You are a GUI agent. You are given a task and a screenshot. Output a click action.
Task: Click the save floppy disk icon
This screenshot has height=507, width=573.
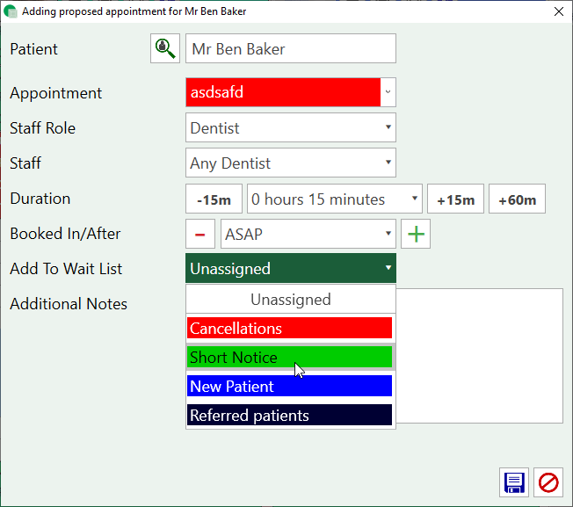pyautogui.click(x=514, y=482)
